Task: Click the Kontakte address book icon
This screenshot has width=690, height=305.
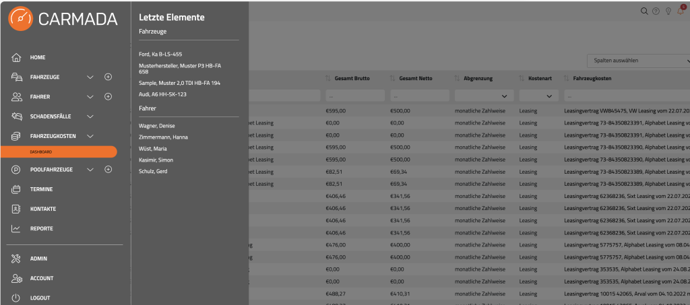Action: click(16, 209)
